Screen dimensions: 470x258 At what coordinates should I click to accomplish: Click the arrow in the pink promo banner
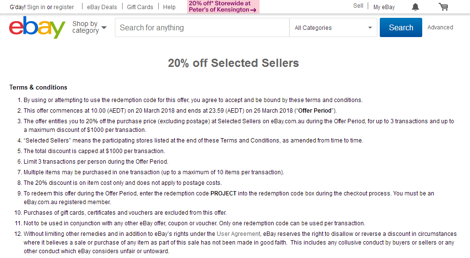coord(253,10)
